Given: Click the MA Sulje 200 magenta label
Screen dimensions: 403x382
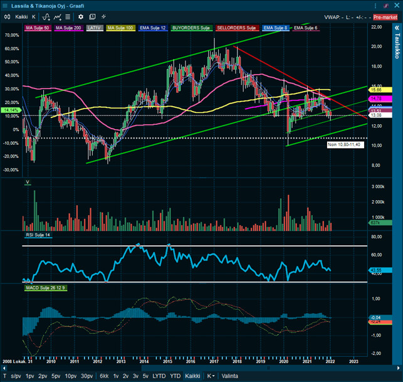Looking at the screenshot, I should (x=68, y=28).
